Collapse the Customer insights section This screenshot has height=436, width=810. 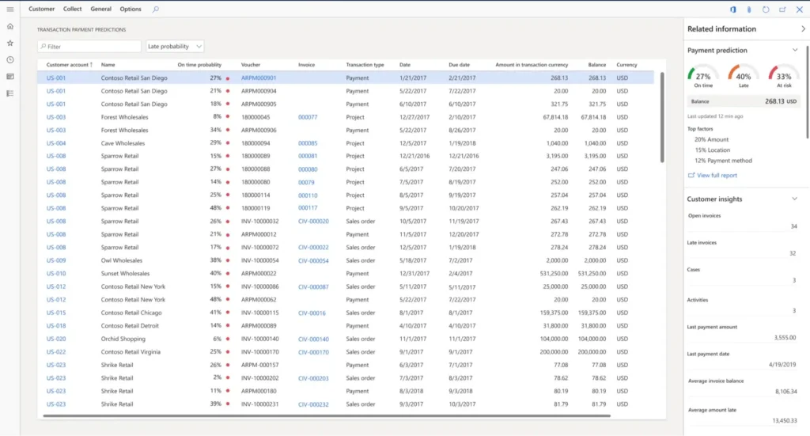794,199
